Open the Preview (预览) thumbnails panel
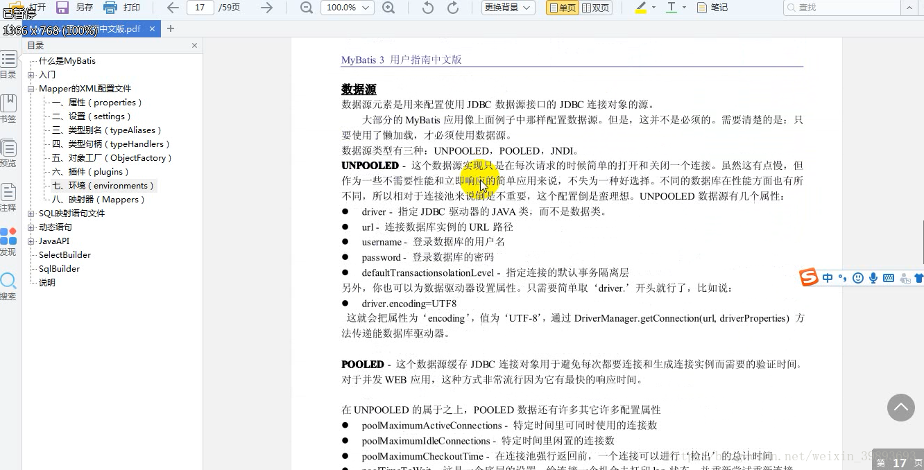924x470 pixels. [8, 154]
